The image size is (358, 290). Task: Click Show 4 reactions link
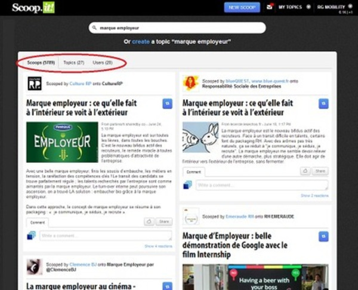coord(158,246)
